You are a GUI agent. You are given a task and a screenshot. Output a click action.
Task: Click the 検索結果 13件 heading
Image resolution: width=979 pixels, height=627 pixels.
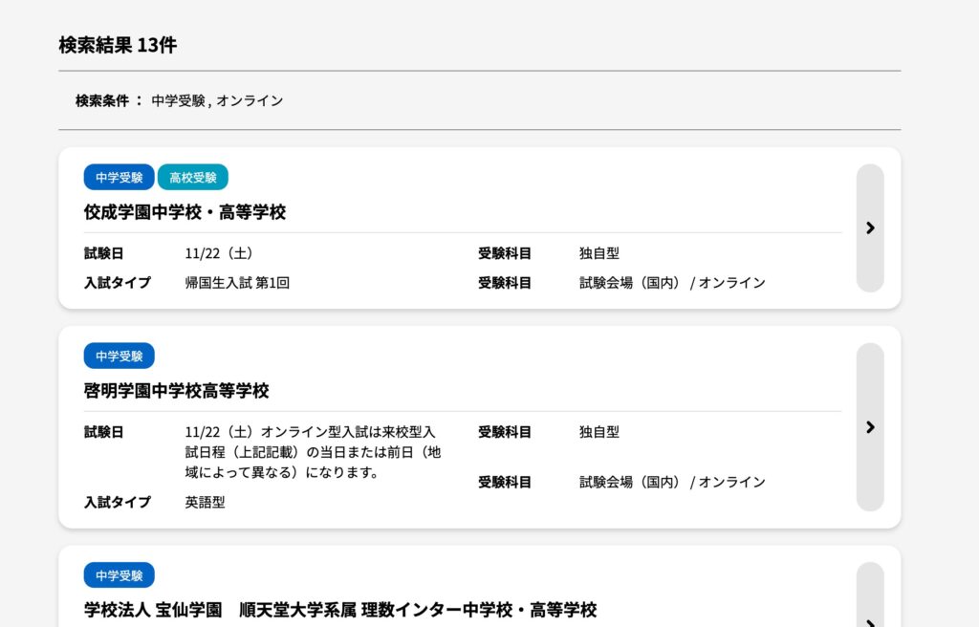click(118, 45)
